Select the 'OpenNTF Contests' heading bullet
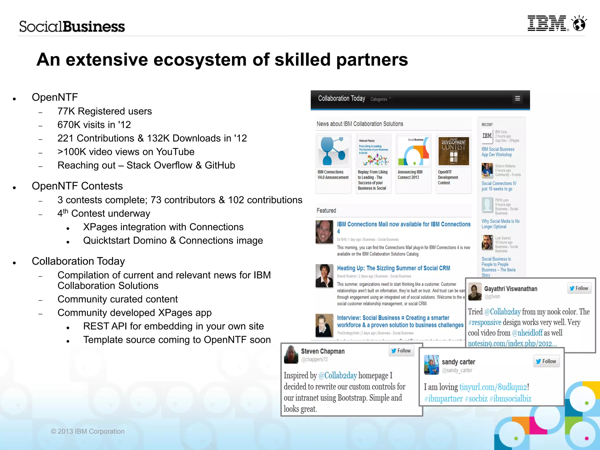Image resolution: width=600 pixels, height=450 pixels. pos(77,186)
